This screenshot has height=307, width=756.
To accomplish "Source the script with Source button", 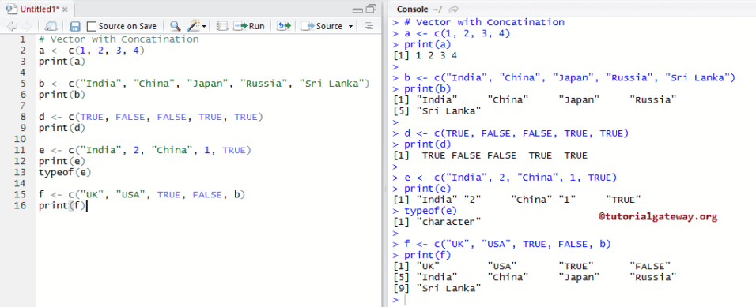I will pyautogui.click(x=322, y=26).
